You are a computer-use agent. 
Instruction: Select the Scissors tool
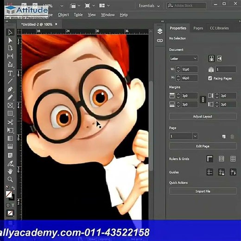tap(10, 122)
